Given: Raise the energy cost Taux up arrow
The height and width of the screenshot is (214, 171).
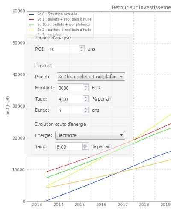Looking at the screenshot, I should (x=85, y=145).
